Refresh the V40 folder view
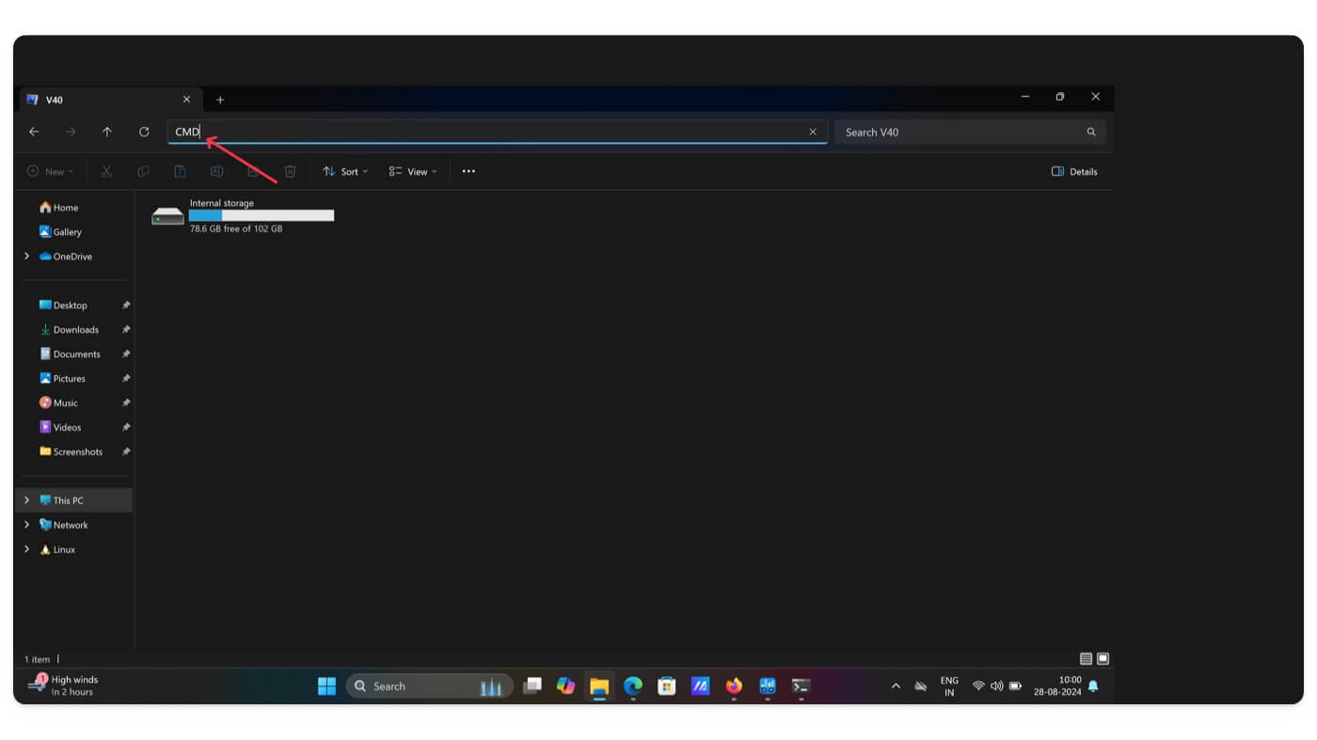The image size is (1317, 740). [144, 132]
